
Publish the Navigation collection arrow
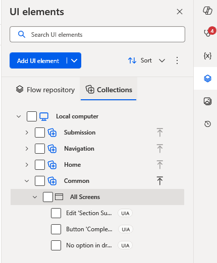click(x=159, y=149)
